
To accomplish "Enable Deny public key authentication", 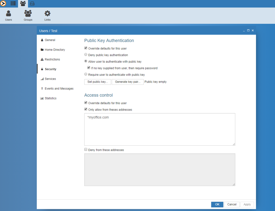I will [x=86, y=54].
